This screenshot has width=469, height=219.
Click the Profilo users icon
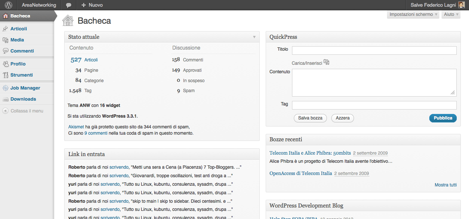[6, 64]
